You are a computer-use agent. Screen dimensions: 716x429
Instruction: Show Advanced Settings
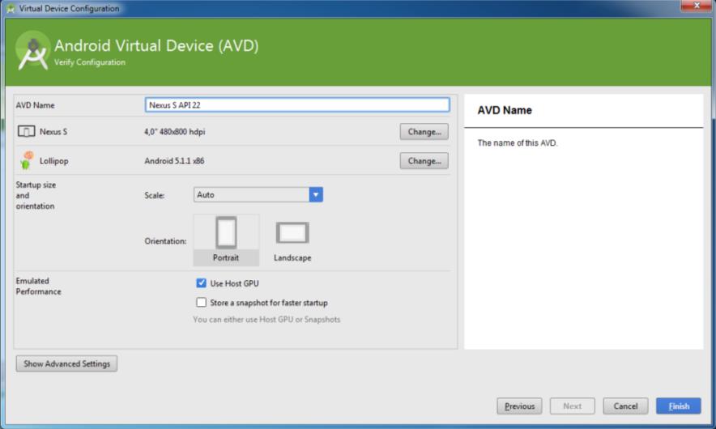tap(66, 363)
